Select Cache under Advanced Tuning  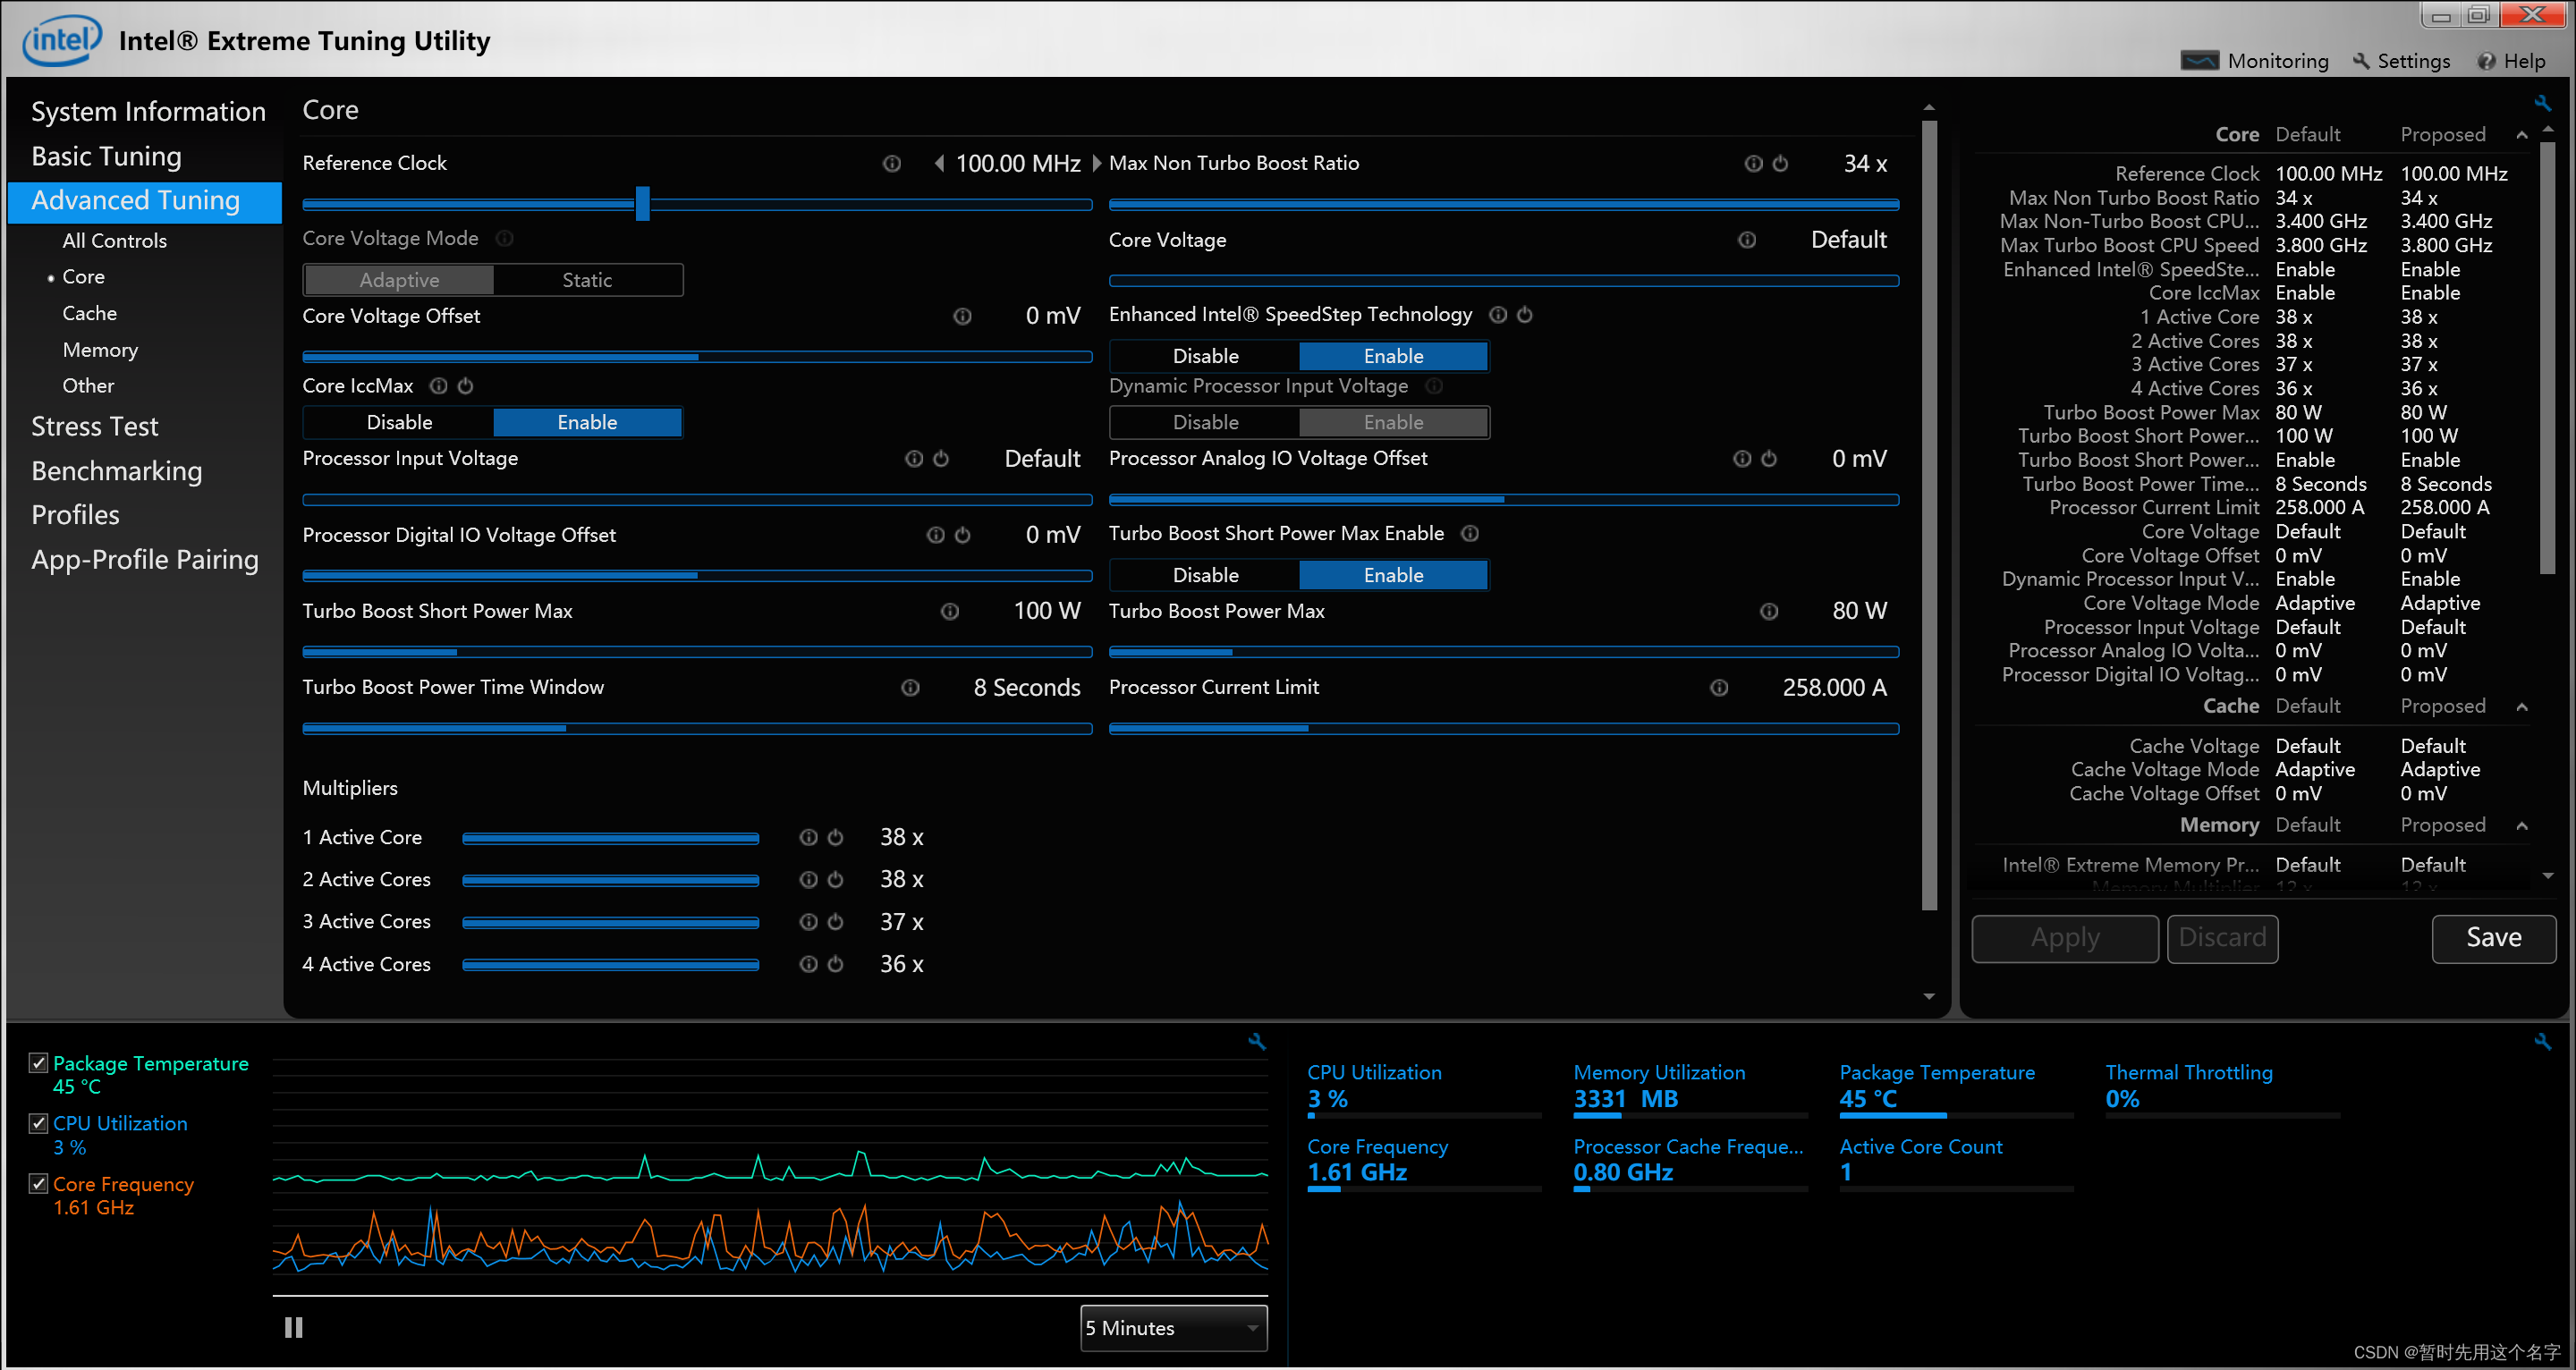click(x=89, y=314)
